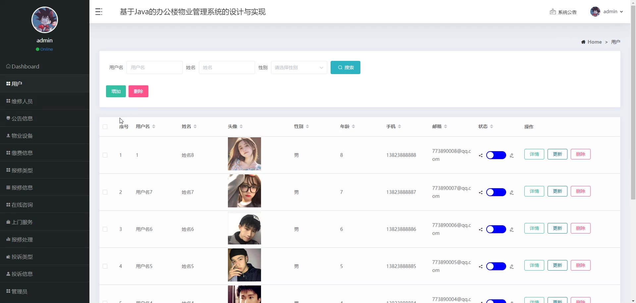The width and height of the screenshot is (636, 303).
Task: Click 更新 for the 用户名7 row
Action: pos(557,191)
